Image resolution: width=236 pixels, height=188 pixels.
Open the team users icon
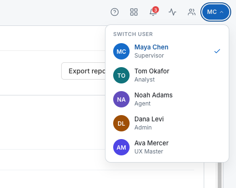click(x=192, y=12)
